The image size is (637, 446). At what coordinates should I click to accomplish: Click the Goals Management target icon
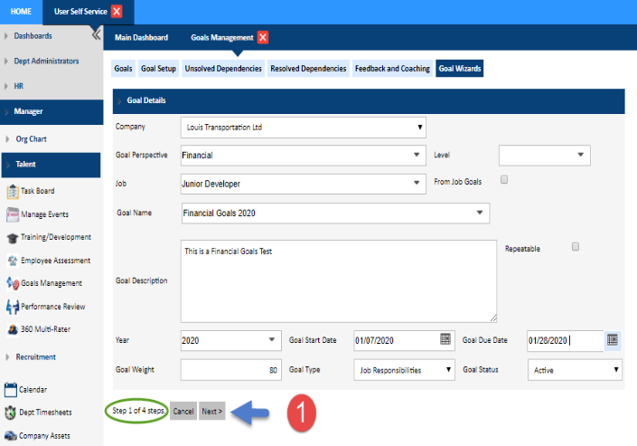[x=12, y=283]
